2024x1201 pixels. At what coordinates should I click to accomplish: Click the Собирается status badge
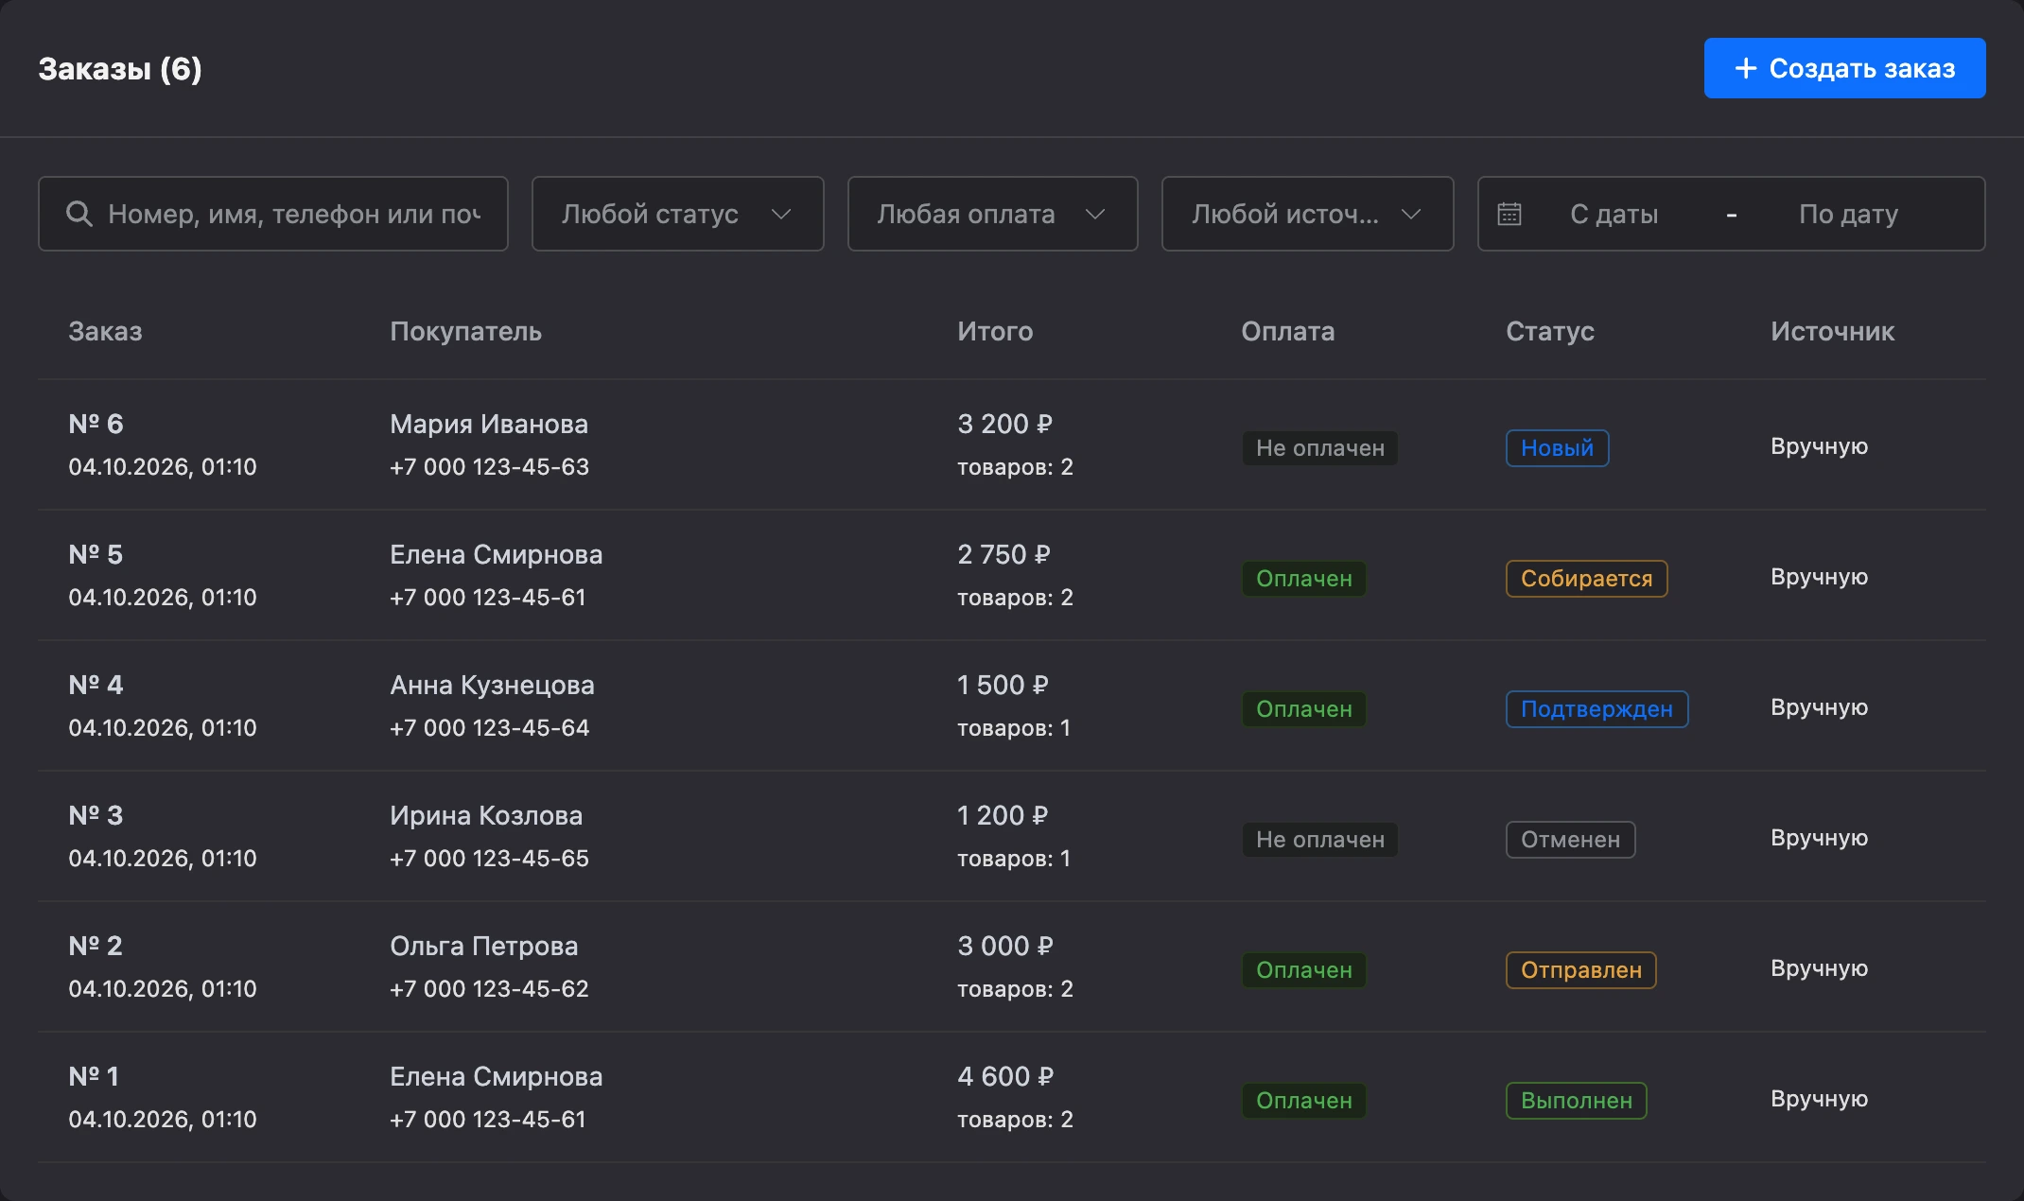[x=1586, y=578]
